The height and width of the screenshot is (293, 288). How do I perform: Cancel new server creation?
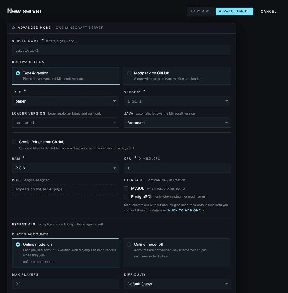point(268,11)
